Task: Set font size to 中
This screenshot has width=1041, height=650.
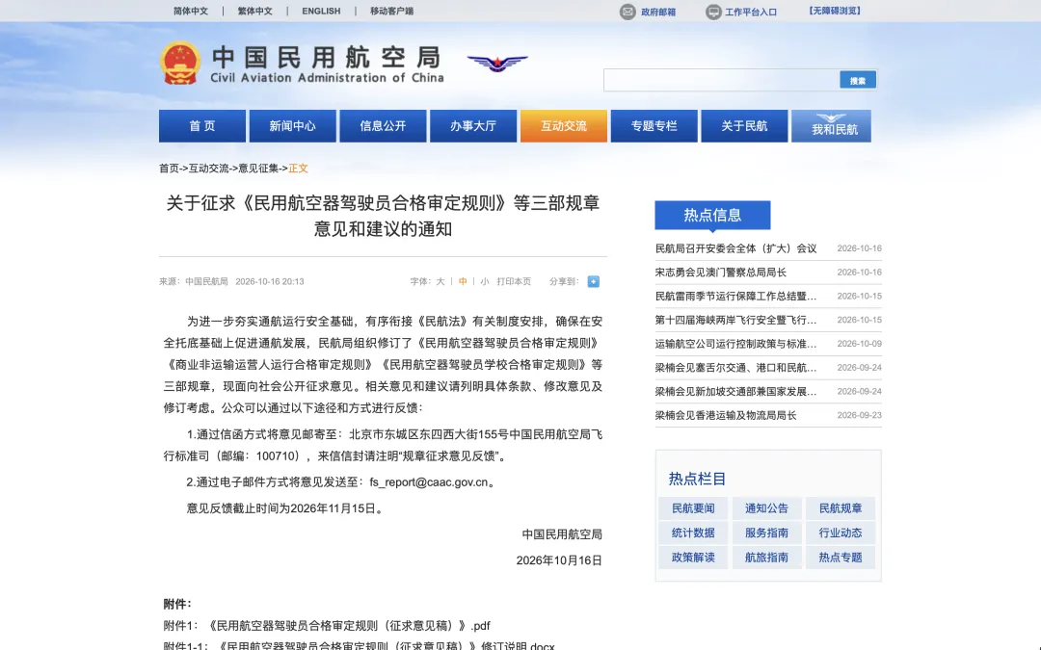Action: point(463,281)
